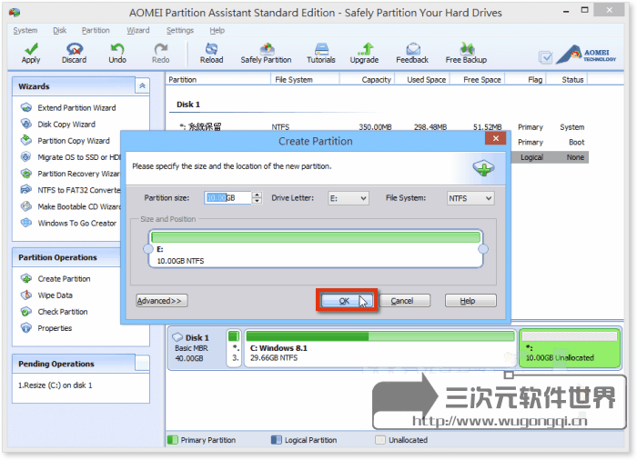
Task: Click the Discard toolbar icon
Action: pos(74,53)
